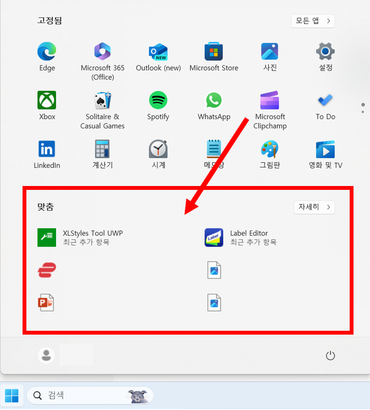Viewport: 370px width, 410px height.
Task: Click the 모든 앱 button
Action: click(313, 21)
